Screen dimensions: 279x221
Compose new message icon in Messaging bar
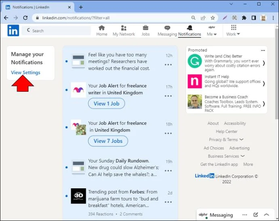coord(256,215)
